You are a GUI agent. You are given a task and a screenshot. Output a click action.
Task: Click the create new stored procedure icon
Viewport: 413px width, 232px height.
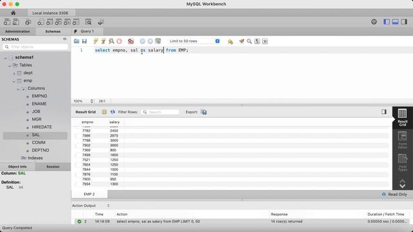(67, 22)
